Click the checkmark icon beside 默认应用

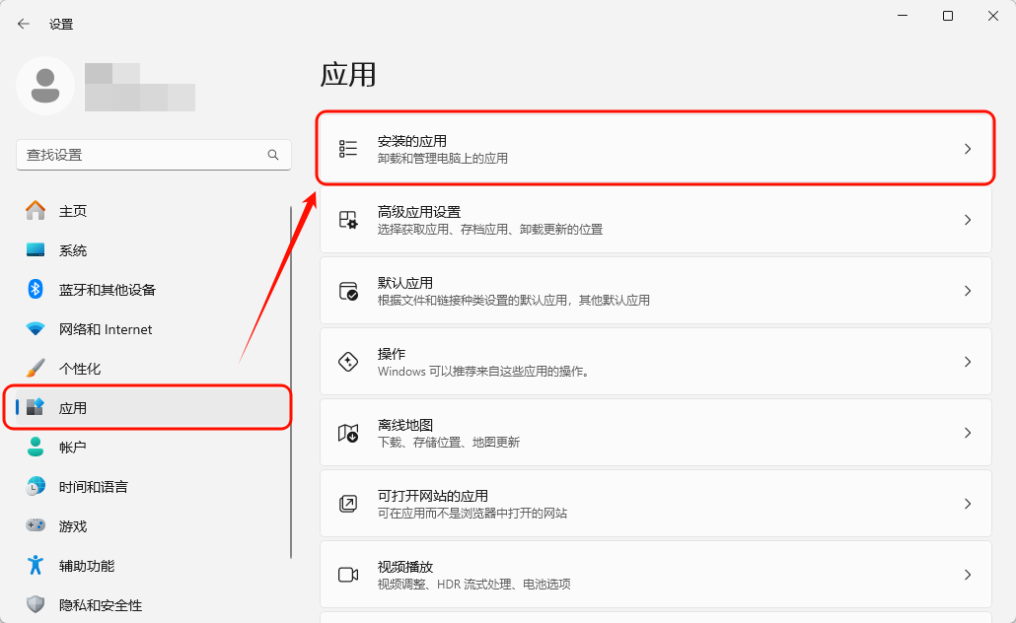click(x=348, y=291)
